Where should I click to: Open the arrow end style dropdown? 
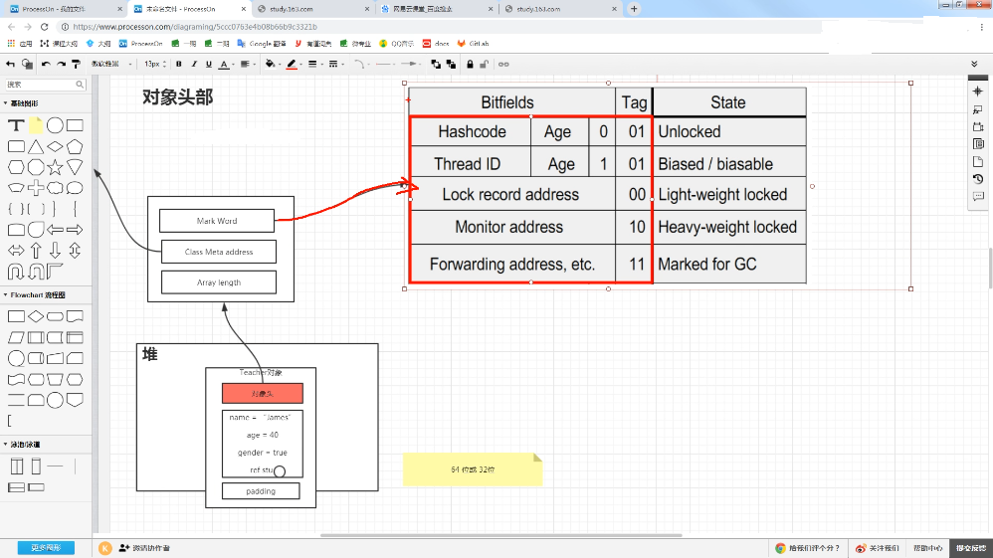click(x=412, y=64)
